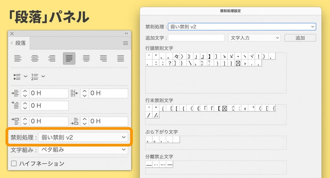The image size is (330, 178).
Task: Open 文字組み dropdown showing ベタ組み
Action: 83,150
